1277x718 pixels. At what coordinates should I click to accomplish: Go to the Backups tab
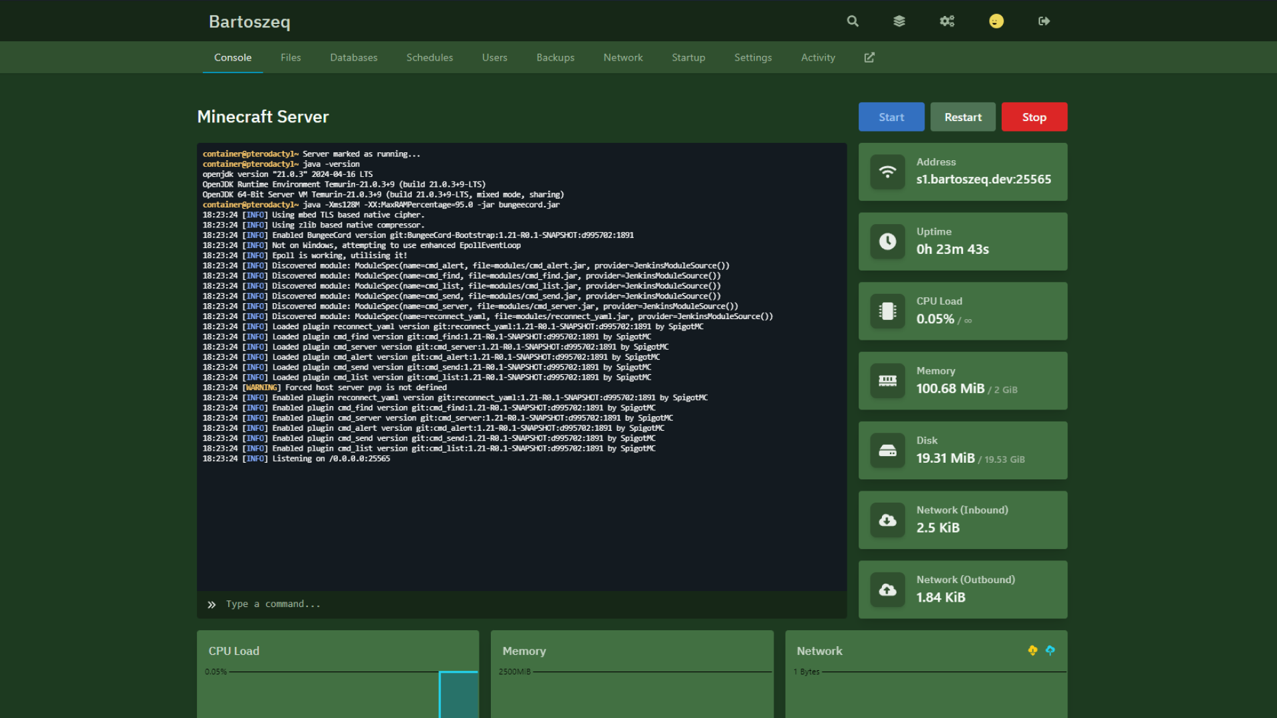pyautogui.click(x=555, y=58)
